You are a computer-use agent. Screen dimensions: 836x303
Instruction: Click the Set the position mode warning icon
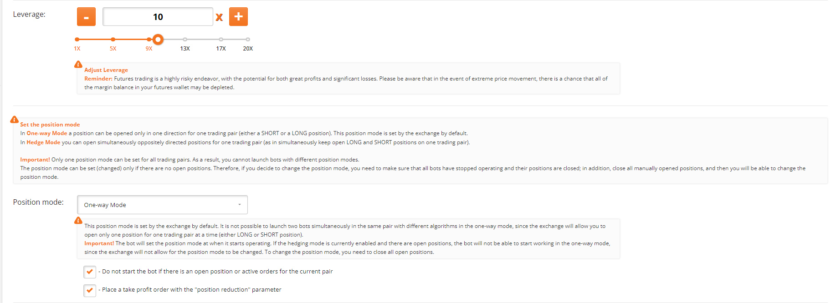[15, 120]
